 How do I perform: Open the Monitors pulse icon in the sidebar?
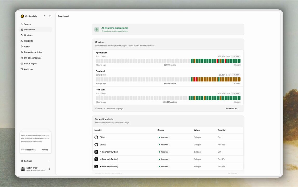(x=22, y=35)
